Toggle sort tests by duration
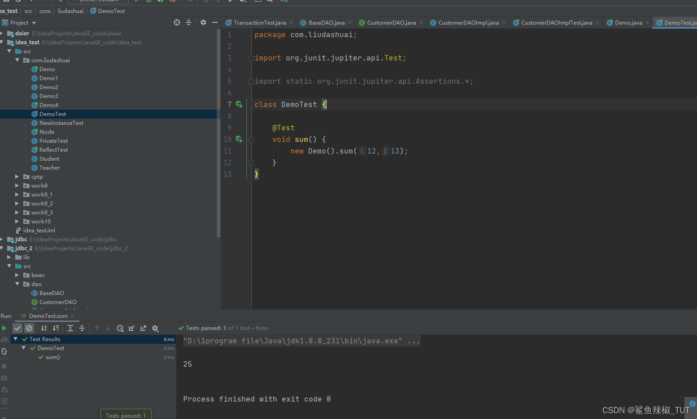The height and width of the screenshot is (419, 697). click(56, 328)
